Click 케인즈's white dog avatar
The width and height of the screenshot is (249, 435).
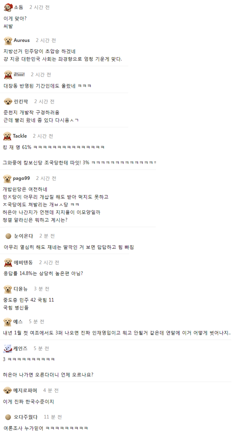click(8, 349)
